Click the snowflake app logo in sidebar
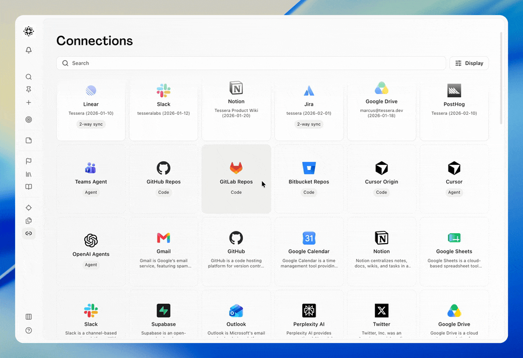Image resolution: width=523 pixels, height=358 pixels. pos(28,31)
